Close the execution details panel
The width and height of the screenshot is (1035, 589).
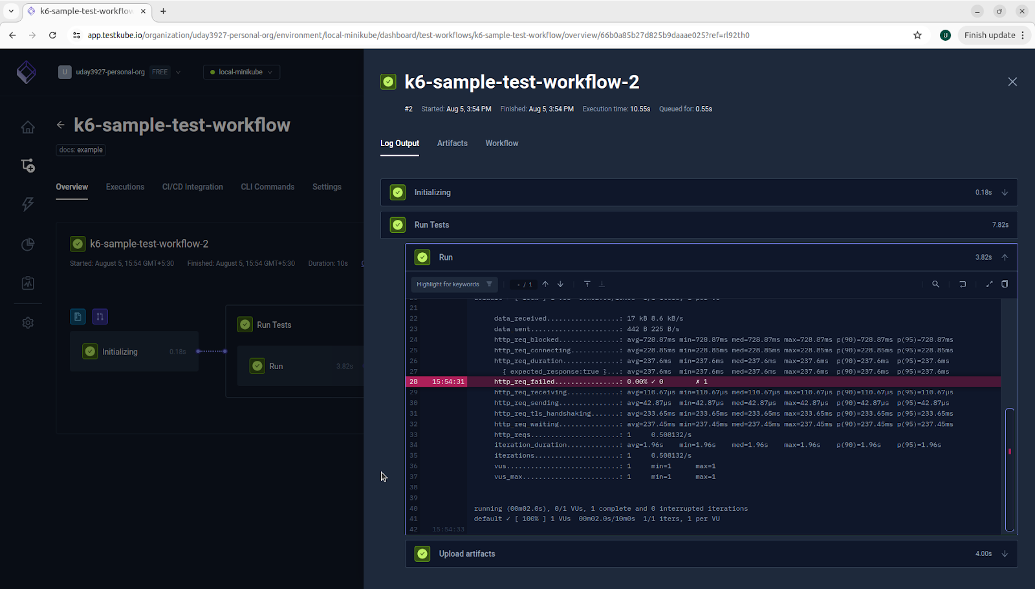coord(1012,81)
